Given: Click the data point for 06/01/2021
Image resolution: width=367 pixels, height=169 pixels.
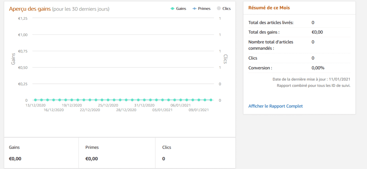Looking at the screenshot, I should (x=181, y=100).
